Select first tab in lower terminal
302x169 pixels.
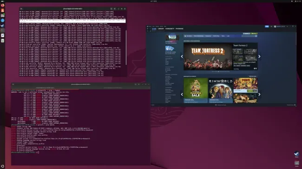click(x=45, y=88)
